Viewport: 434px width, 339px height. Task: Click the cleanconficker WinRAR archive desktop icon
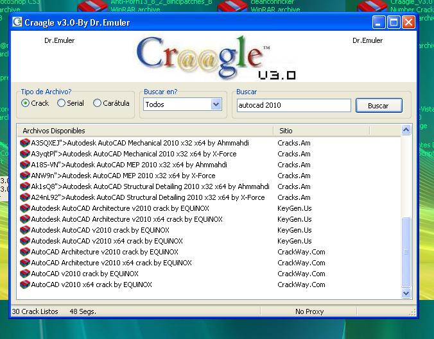tap(232, 6)
